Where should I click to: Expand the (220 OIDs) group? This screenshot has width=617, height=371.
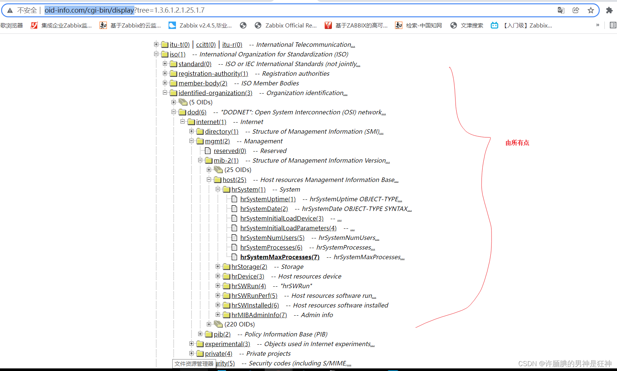[x=209, y=324]
